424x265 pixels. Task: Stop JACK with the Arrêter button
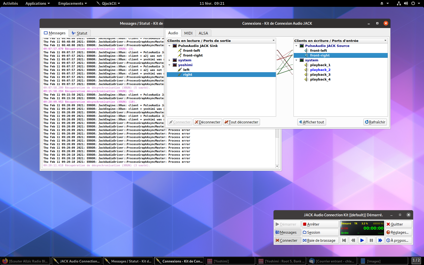(320, 224)
